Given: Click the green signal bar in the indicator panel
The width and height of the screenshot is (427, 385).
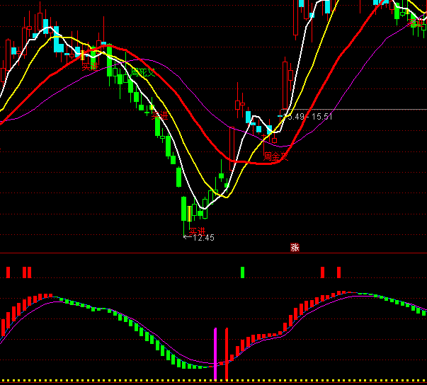Looking at the screenshot, I should pyautogui.click(x=242, y=272).
